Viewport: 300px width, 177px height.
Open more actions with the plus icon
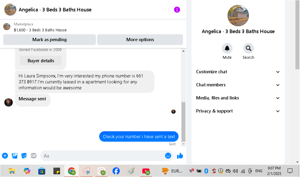coord(5,156)
